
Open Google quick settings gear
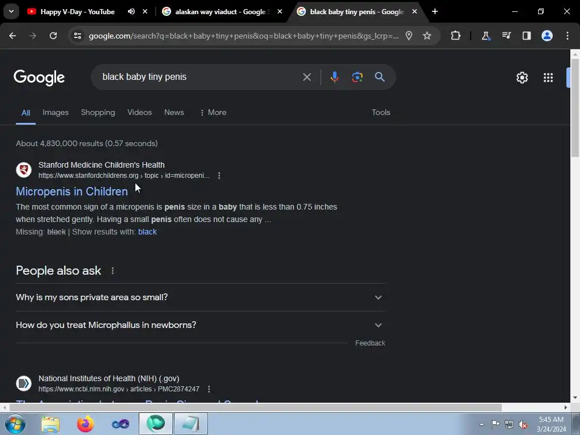[x=522, y=77]
